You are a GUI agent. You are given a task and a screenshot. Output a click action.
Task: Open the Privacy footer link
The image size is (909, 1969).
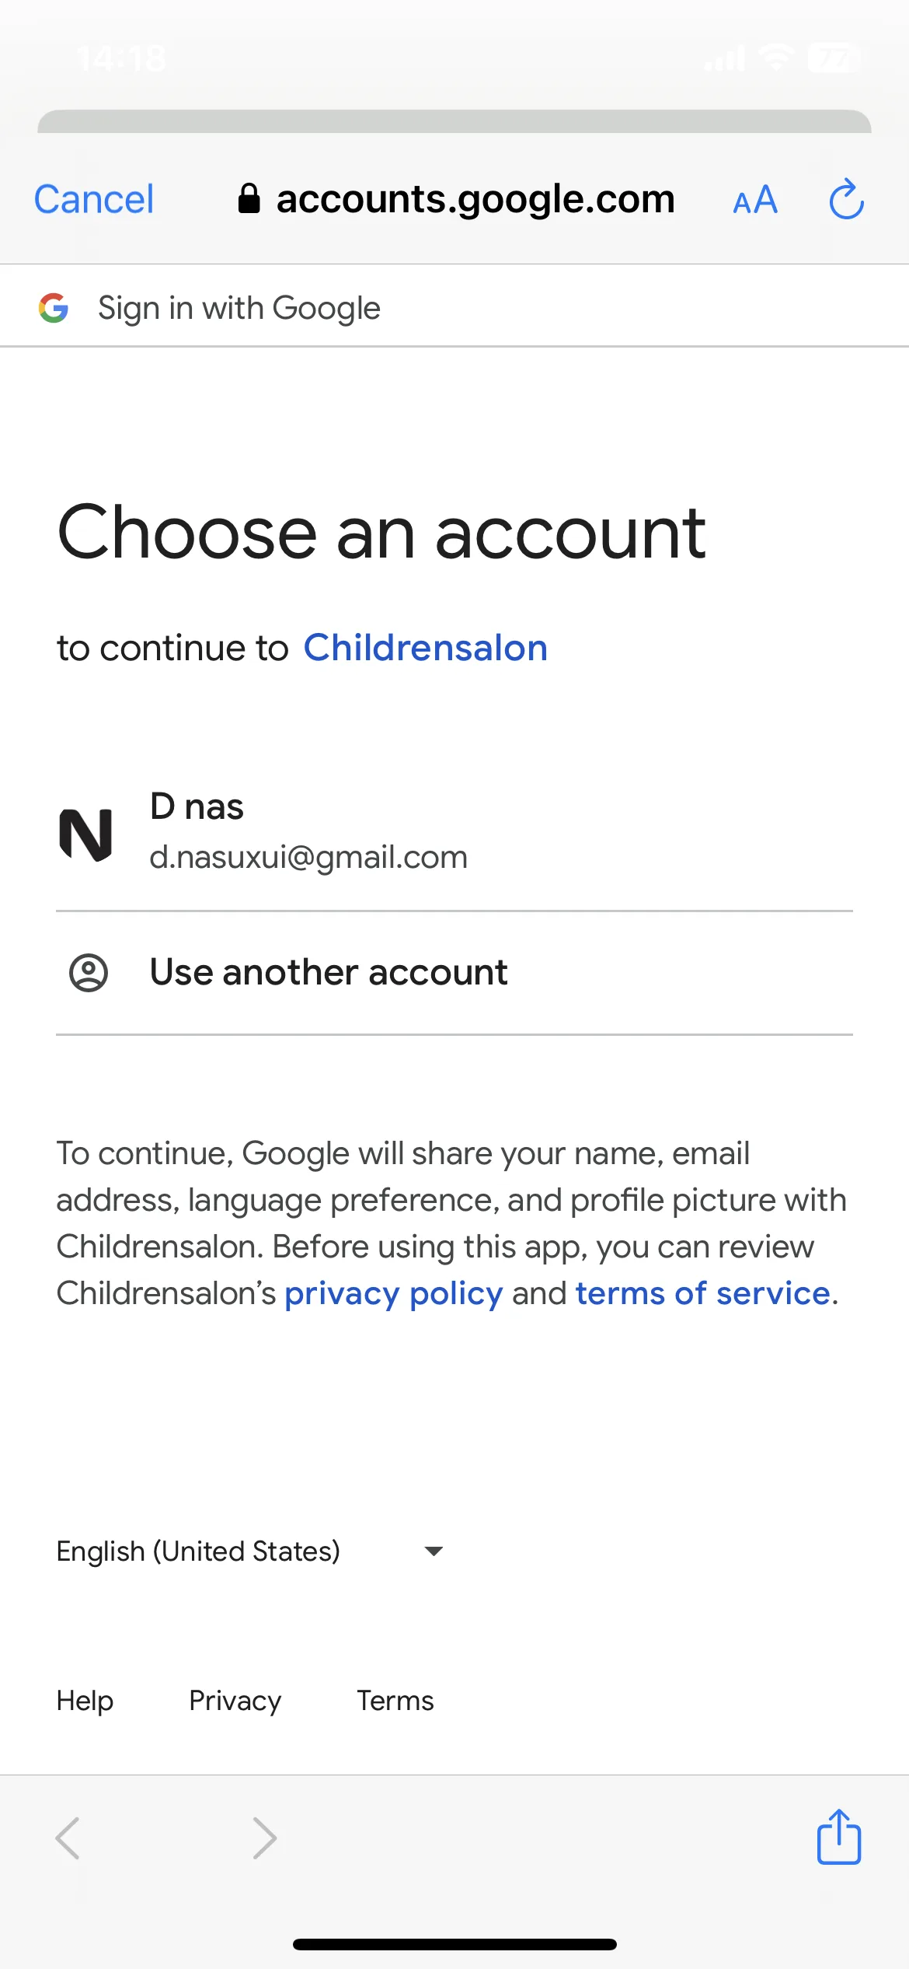(x=235, y=1701)
